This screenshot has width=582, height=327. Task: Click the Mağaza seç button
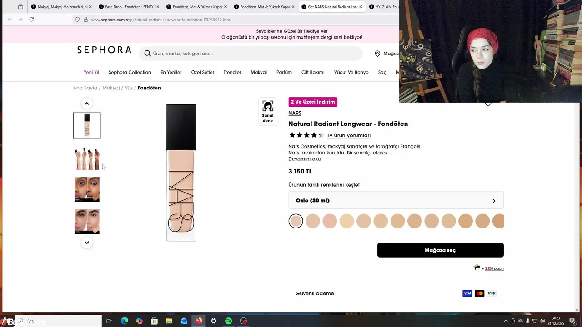(x=441, y=250)
